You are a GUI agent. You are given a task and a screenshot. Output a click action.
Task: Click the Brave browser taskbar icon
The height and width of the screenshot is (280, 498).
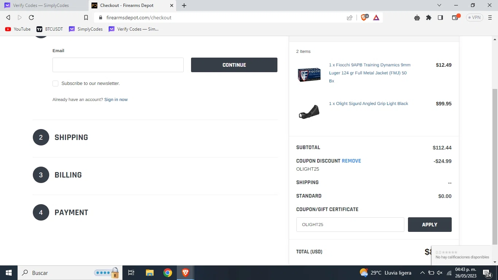(186, 273)
